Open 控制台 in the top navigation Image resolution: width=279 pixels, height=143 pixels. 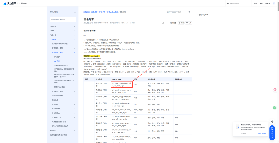pos(268,3)
